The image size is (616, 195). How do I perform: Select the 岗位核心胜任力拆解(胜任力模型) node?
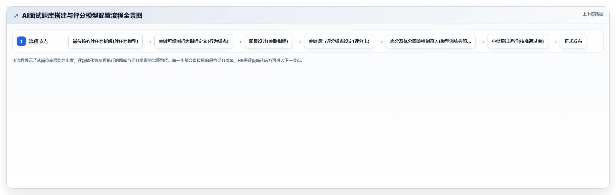tap(106, 41)
